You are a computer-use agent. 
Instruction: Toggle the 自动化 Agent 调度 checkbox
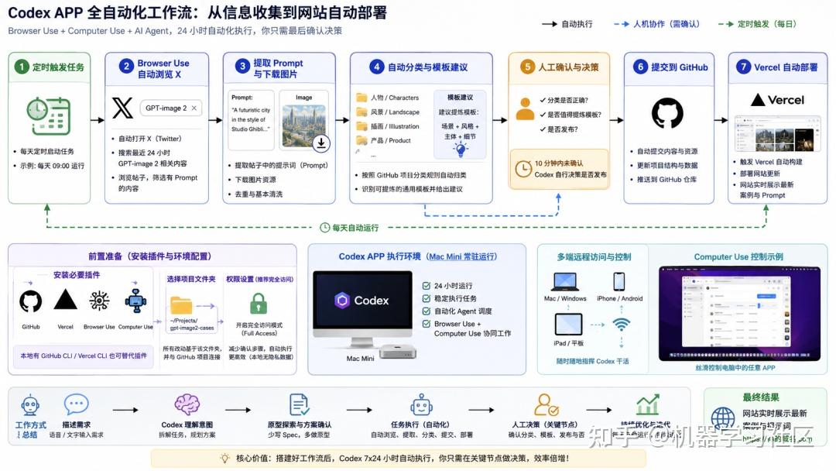click(427, 311)
